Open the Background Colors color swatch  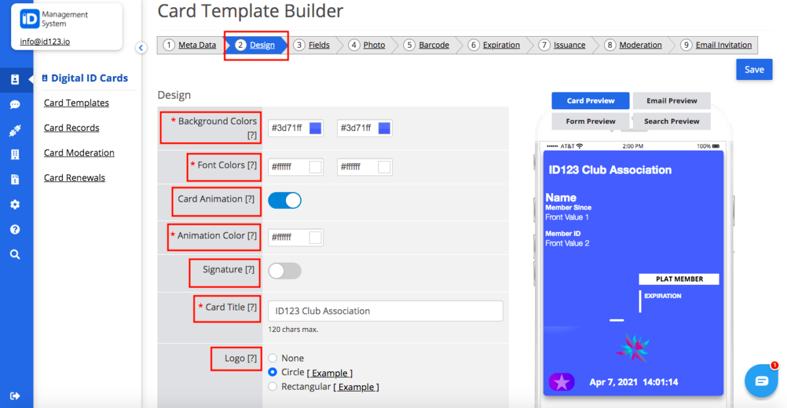(x=317, y=128)
